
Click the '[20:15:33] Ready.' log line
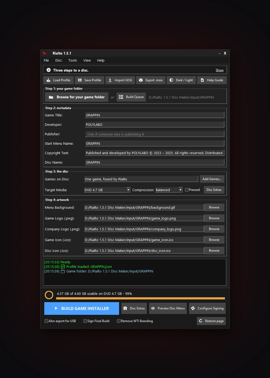click(x=58, y=262)
